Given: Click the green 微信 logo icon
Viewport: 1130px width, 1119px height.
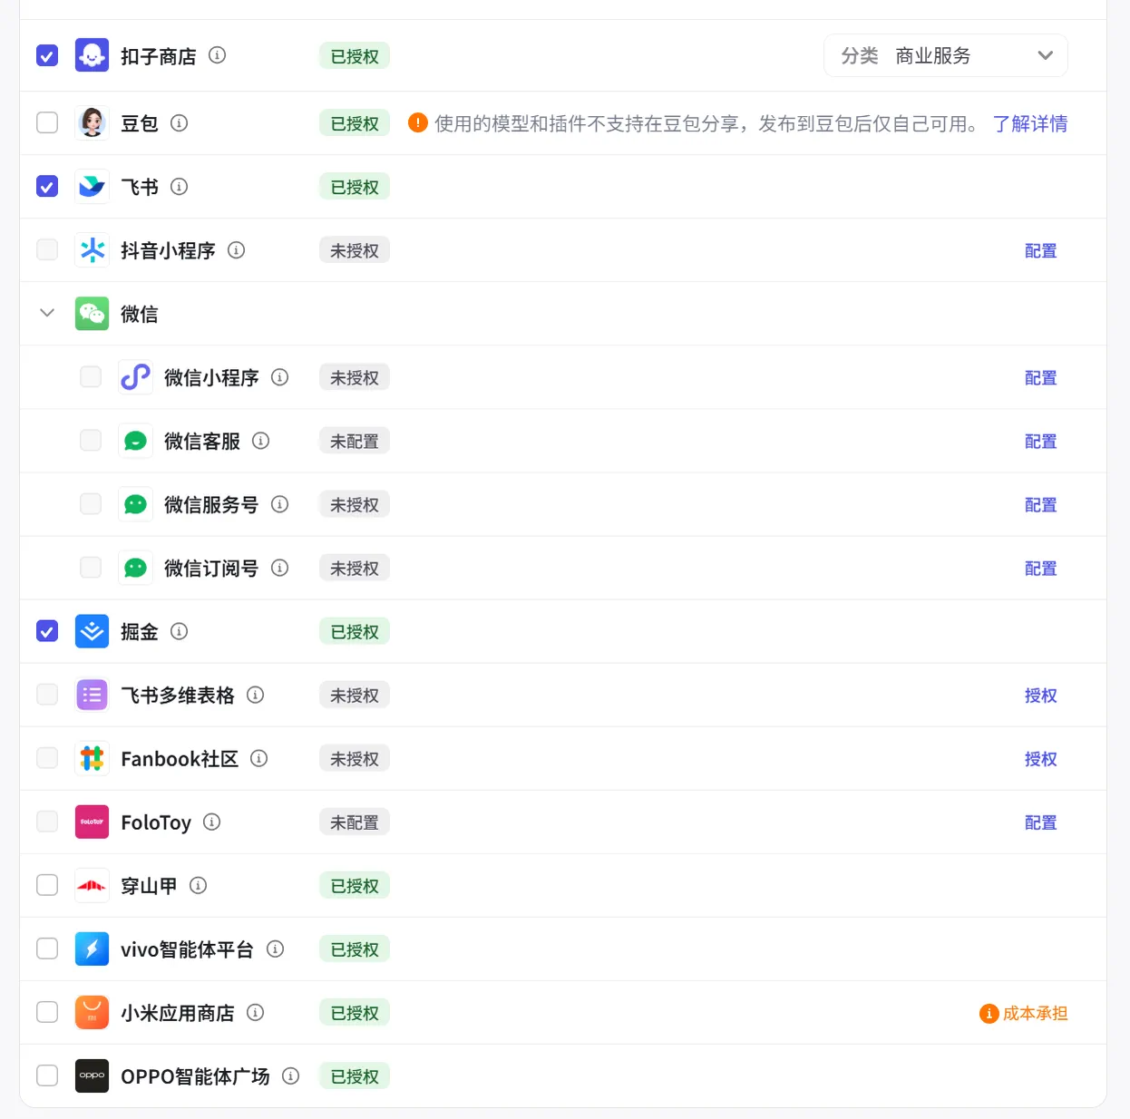Looking at the screenshot, I should [x=92, y=313].
